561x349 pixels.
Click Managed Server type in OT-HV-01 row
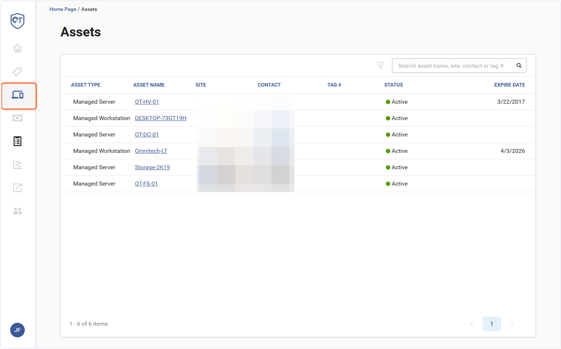click(x=94, y=102)
